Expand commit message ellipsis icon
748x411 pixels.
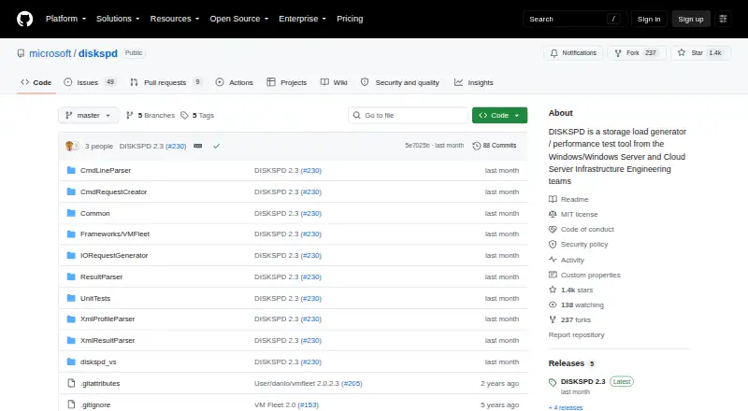point(198,146)
